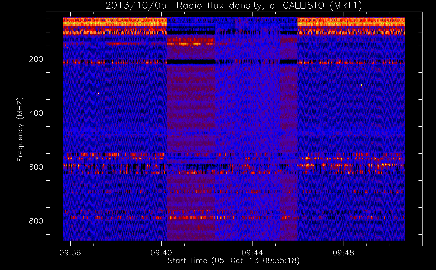
Task: Click the 200 frequency tick label
Action: 36,59
